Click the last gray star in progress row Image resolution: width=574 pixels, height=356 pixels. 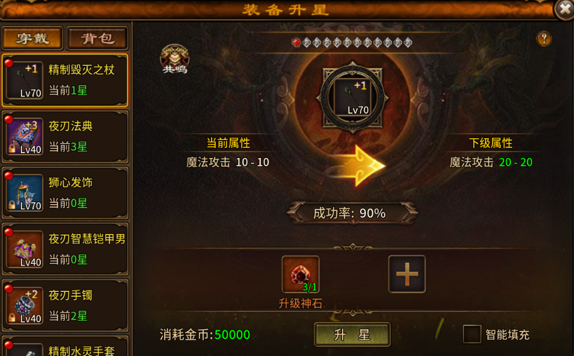click(x=408, y=42)
